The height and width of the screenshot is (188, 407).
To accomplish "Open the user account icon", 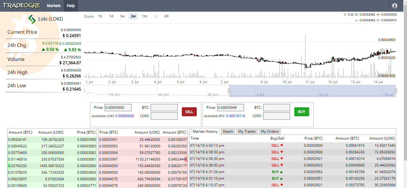I will pos(394,6).
